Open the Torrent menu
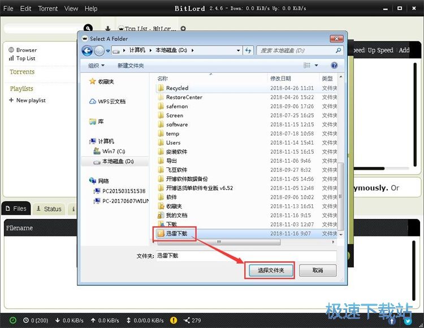 48,8
